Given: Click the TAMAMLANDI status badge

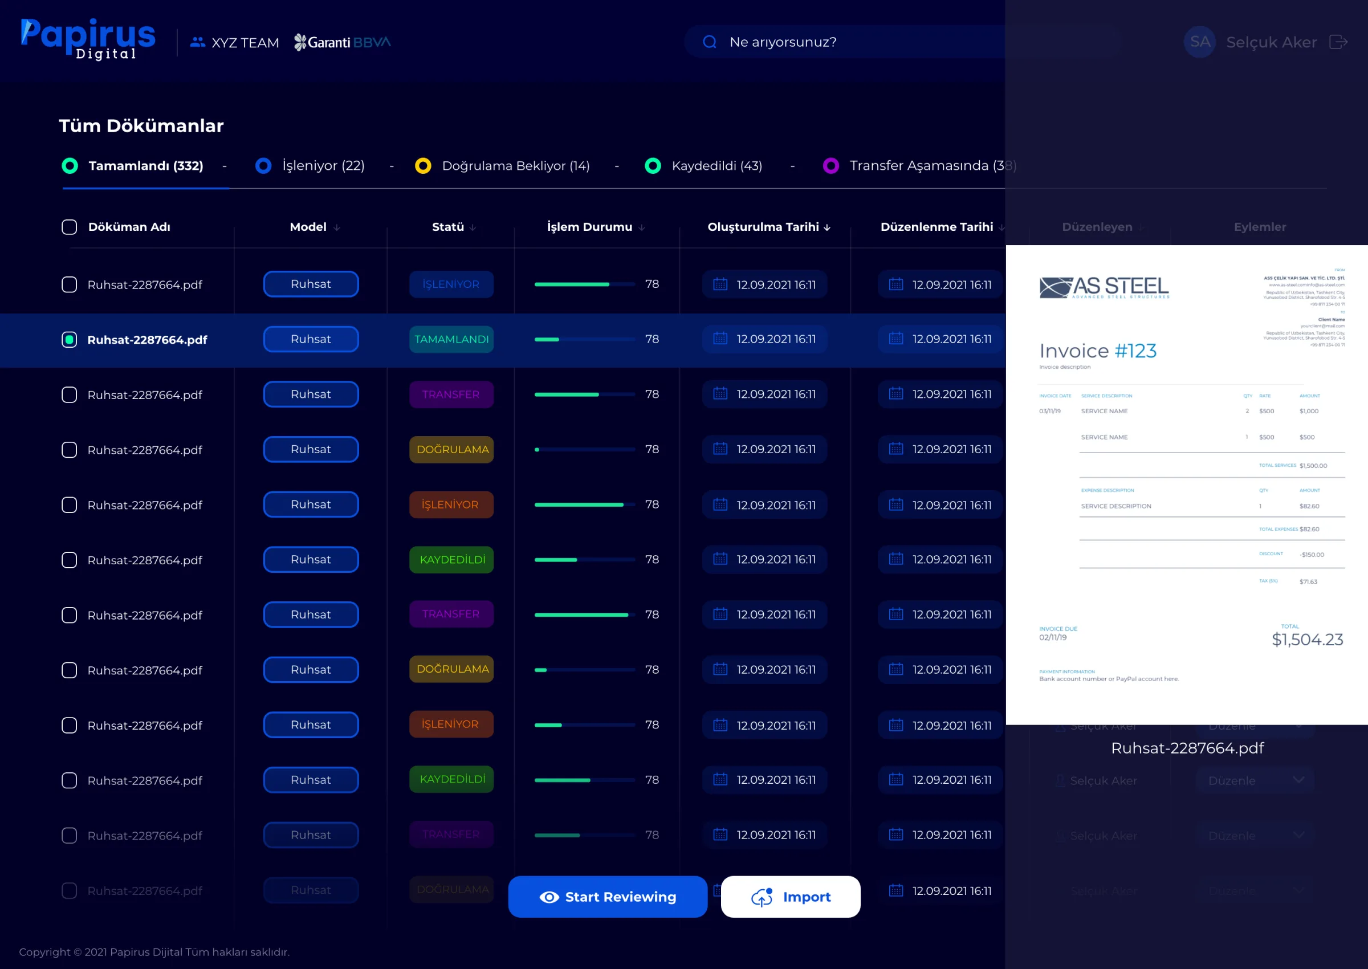Looking at the screenshot, I should pyautogui.click(x=451, y=339).
